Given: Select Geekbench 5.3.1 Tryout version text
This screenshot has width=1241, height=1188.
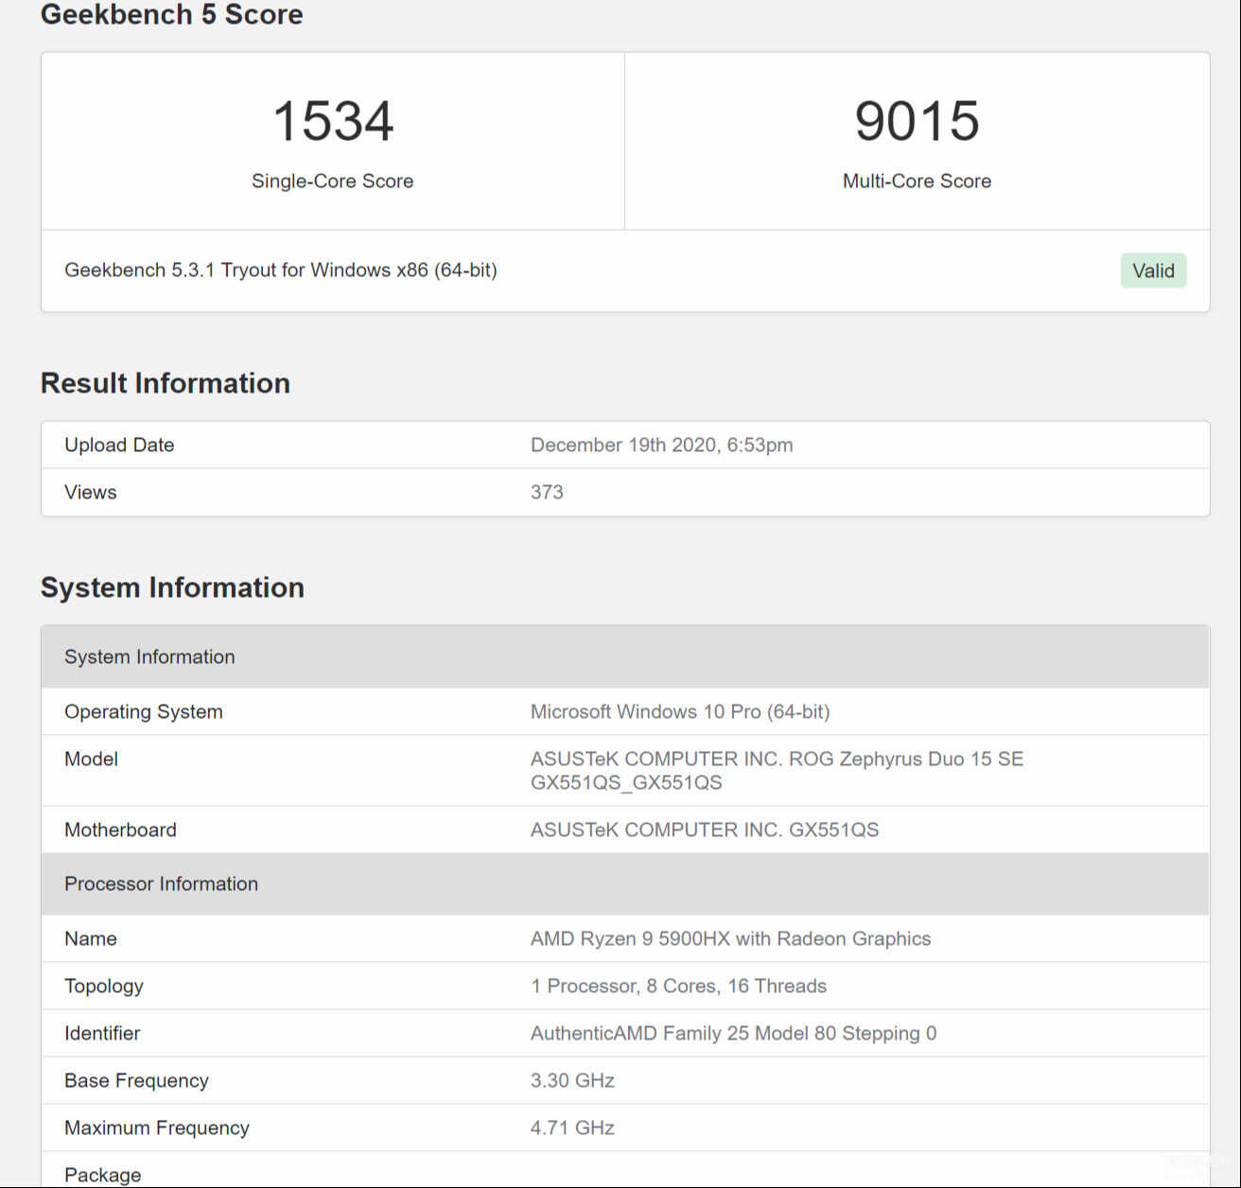Looking at the screenshot, I should click(x=281, y=270).
